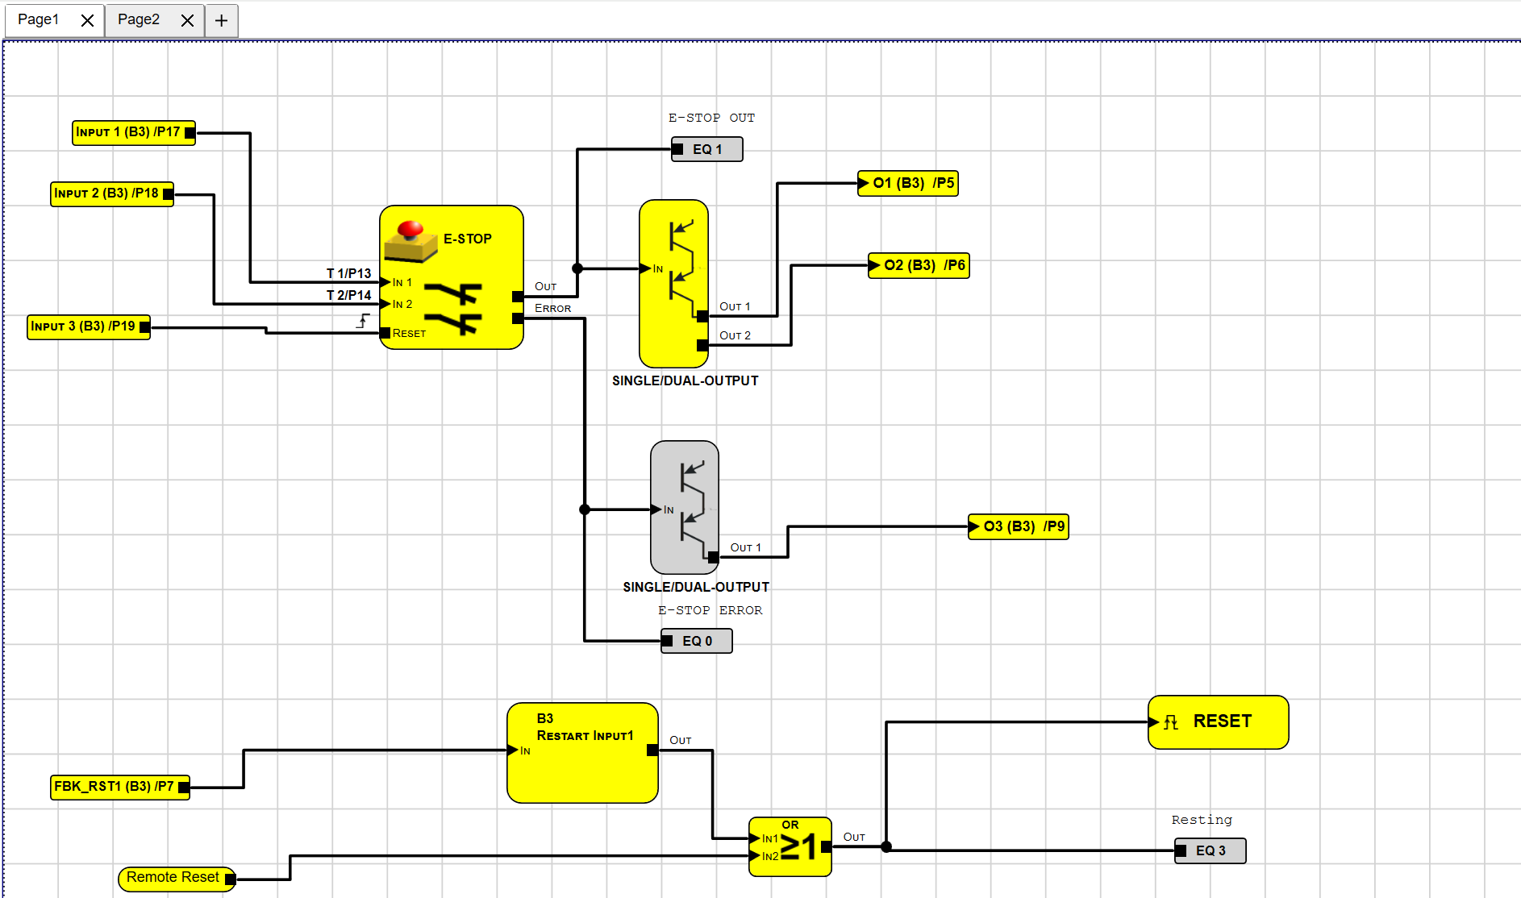Viewport: 1521px width, 898px height.
Task: Add a new page with plus button
Action: click(x=222, y=21)
